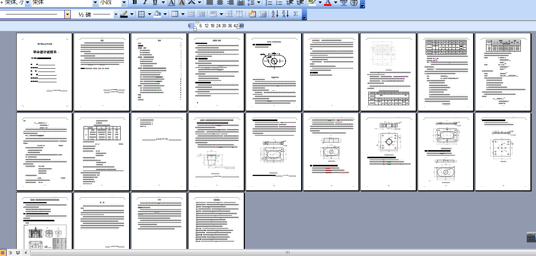Click the border color pen icon
Image resolution: width=536 pixels, height=256 pixels.
[124, 14]
